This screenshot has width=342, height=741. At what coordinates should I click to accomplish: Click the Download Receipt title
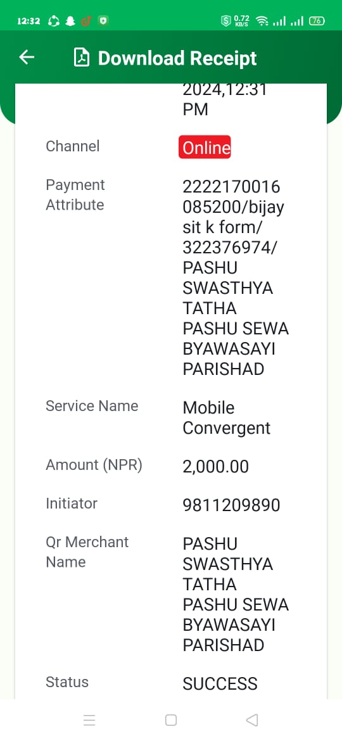point(177,58)
